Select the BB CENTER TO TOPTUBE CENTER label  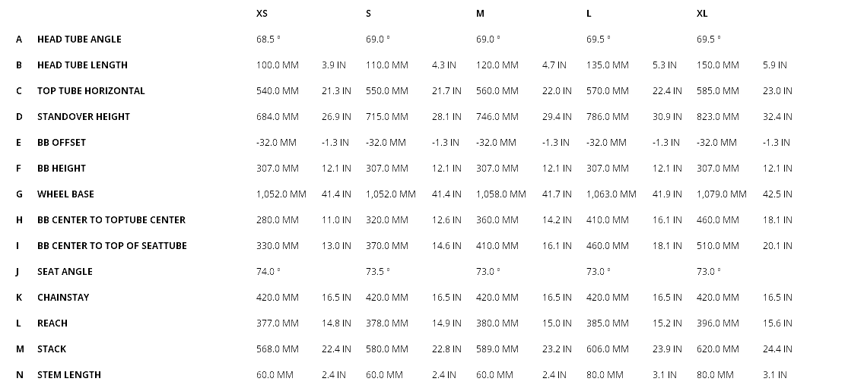pos(111,220)
